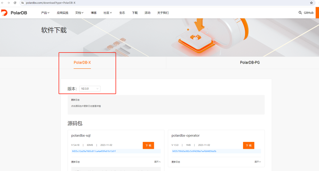Open the 下载 menu item

135,13
